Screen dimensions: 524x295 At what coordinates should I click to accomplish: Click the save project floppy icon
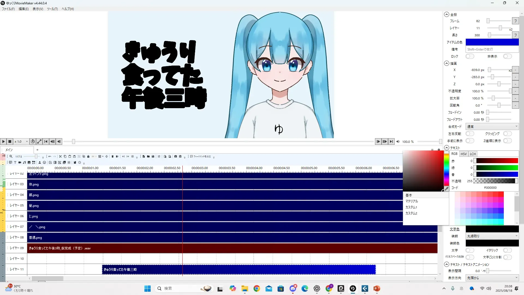[153, 157]
